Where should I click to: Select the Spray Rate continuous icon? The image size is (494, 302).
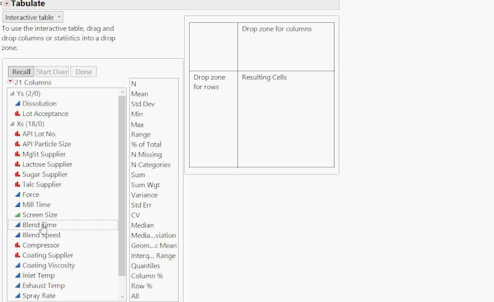point(18,295)
